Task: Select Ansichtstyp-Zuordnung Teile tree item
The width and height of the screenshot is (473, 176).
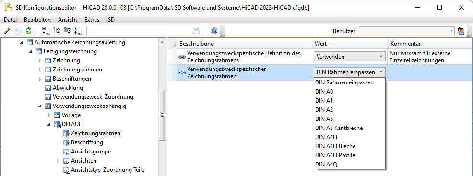Action: pos(107,170)
